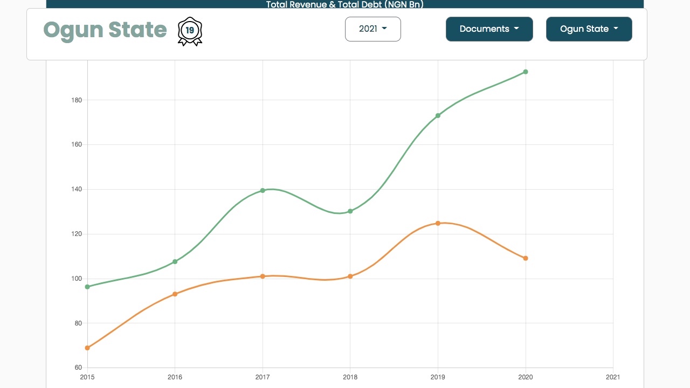Select the orange line 2017 data point
The image size is (690, 388).
(x=263, y=276)
